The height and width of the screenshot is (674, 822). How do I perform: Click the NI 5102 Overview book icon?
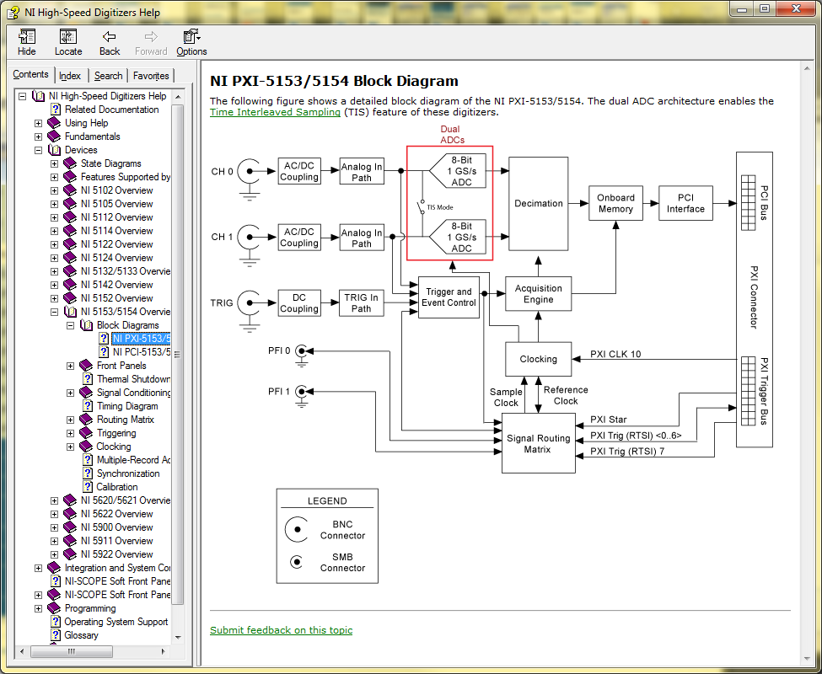(71, 190)
